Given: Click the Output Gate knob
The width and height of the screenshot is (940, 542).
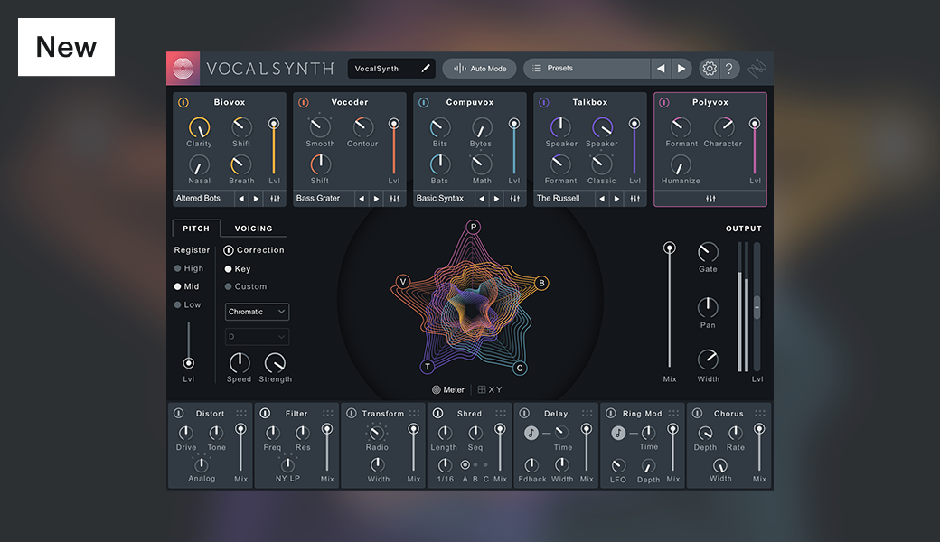Looking at the screenshot, I should 708,252.
